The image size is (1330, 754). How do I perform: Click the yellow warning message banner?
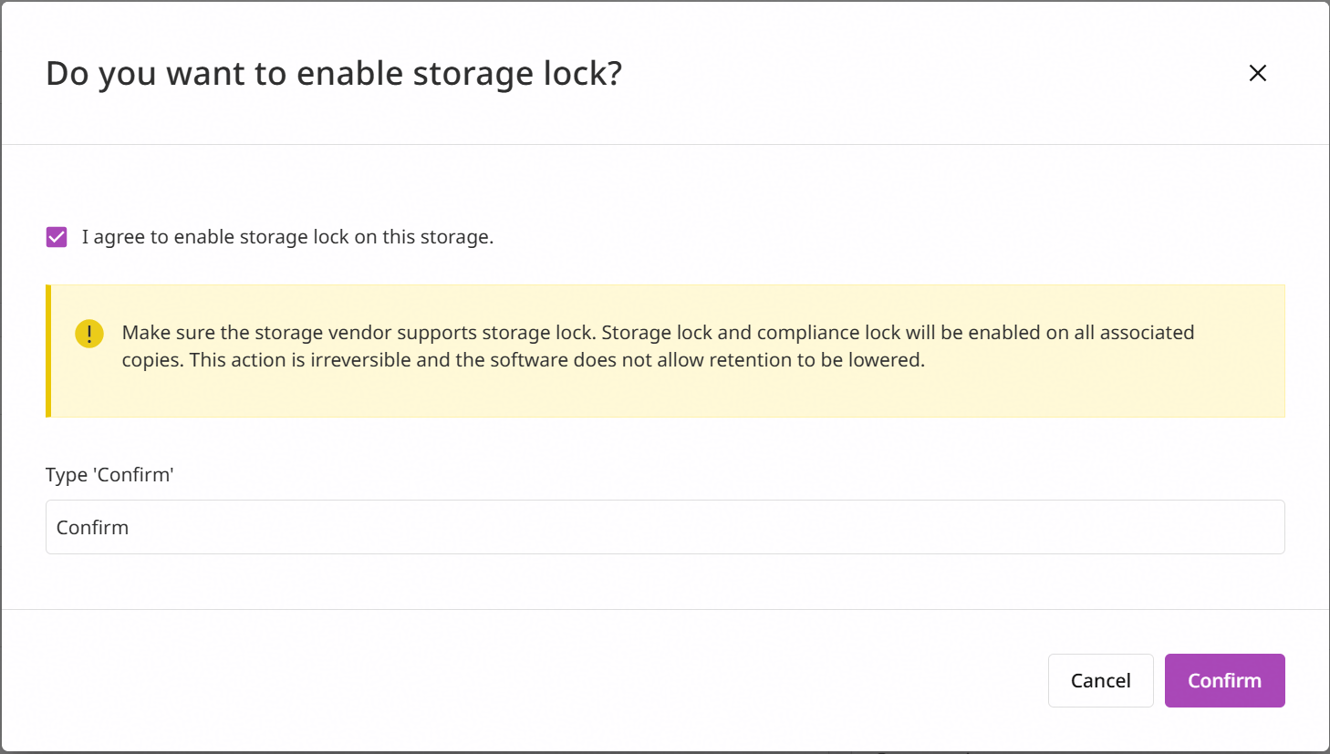pyautogui.click(x=665, y=351)
